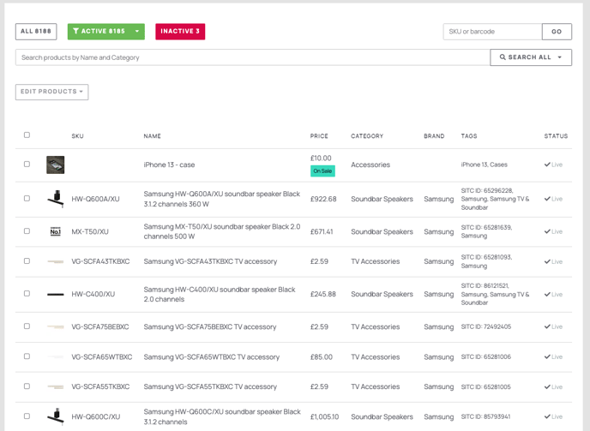Check the VG-SCFA75BEBXC row checkbox

point(27,326)
